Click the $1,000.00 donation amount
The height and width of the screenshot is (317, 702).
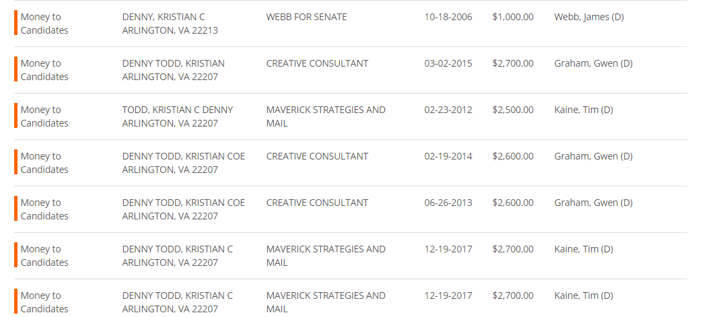point(513,17)
